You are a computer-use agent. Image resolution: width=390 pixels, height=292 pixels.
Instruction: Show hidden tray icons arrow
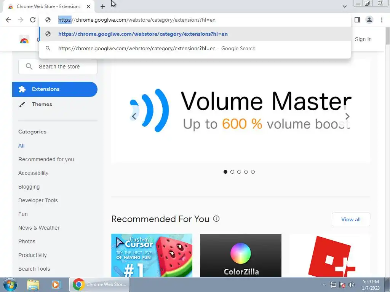pyautogui.click(x=324, y=285)
